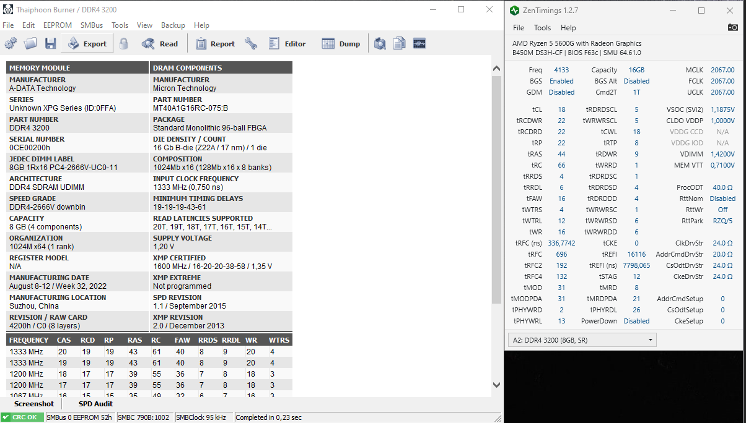
Task: Click the SMBClock 95 kHz status entry
Action: click(203, 417)
